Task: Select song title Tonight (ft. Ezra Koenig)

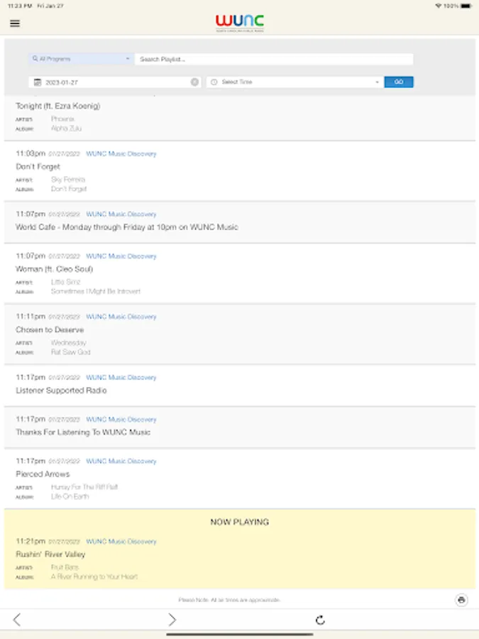Action: tap(58, 106)
